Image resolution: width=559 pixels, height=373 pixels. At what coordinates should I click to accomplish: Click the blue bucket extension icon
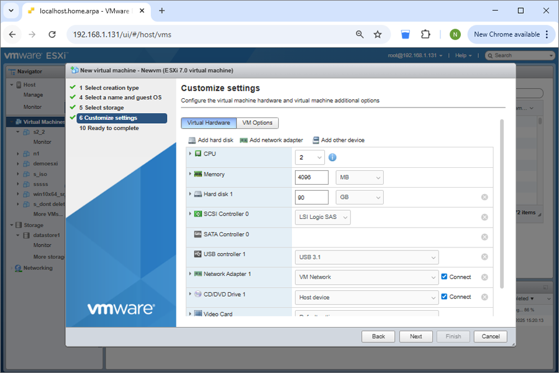coord(406,34)
